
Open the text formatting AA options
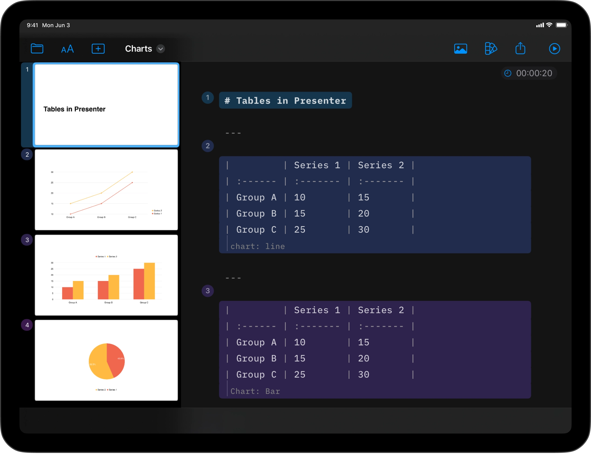coord(67,49)
